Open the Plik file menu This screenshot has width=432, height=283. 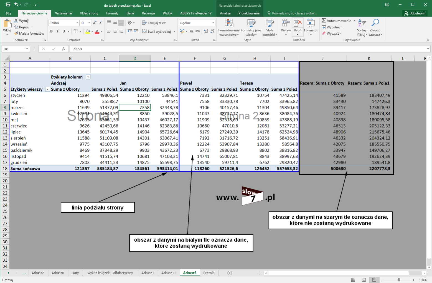(9, 13)
